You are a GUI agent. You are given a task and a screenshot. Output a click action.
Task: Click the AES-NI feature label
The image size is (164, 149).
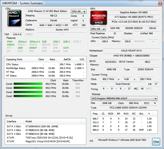tap(46, 45)
